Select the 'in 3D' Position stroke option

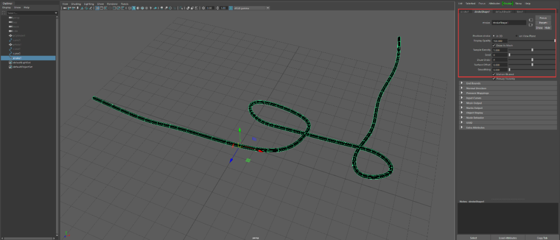(494, 36)
